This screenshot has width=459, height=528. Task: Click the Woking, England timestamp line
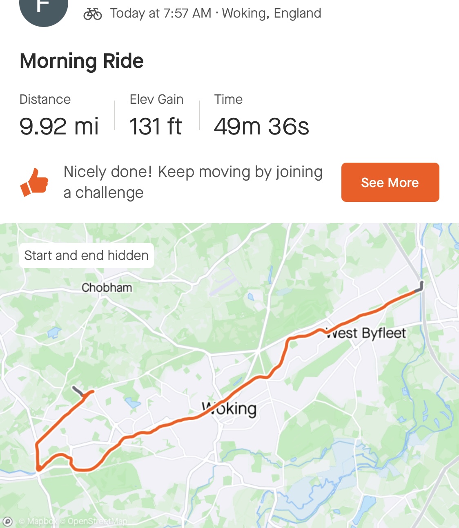coord(215,13)
